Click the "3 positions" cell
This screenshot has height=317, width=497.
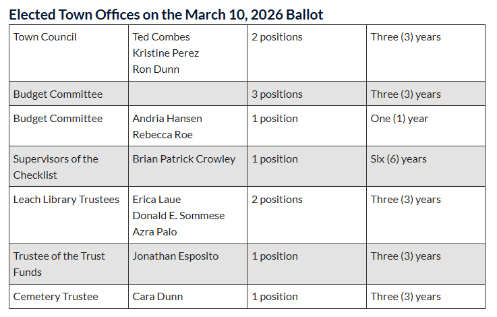click(277, 94)
